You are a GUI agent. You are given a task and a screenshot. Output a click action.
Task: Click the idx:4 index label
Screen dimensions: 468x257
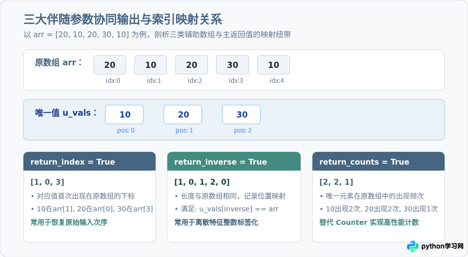click(277, 81)
